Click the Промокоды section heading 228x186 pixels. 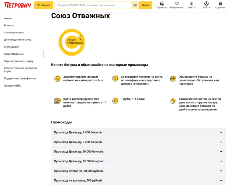pos(61,122)
